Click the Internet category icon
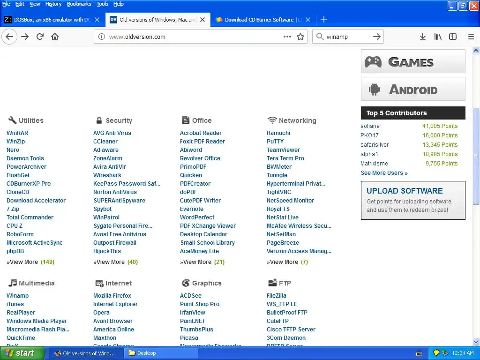Screen dimensions: 480x360 tap(99, 283)
